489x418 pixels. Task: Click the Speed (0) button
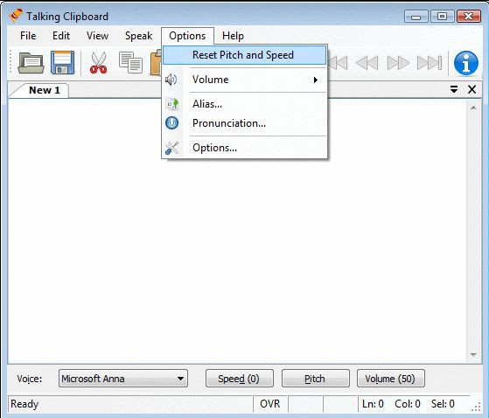(x=239, y=379)
